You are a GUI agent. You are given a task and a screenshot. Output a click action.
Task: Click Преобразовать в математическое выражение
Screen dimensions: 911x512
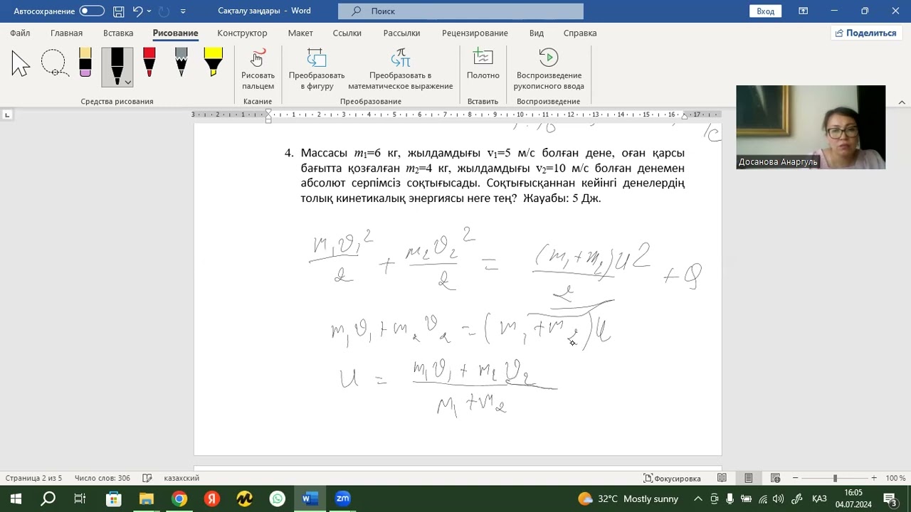coord(401,70)
